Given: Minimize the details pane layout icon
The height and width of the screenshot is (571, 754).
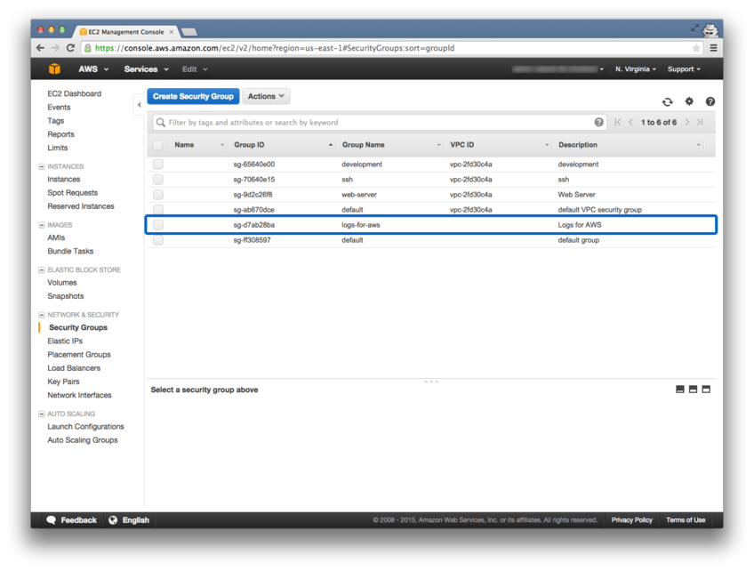Looking at the screenshot, I should point(680,390).
